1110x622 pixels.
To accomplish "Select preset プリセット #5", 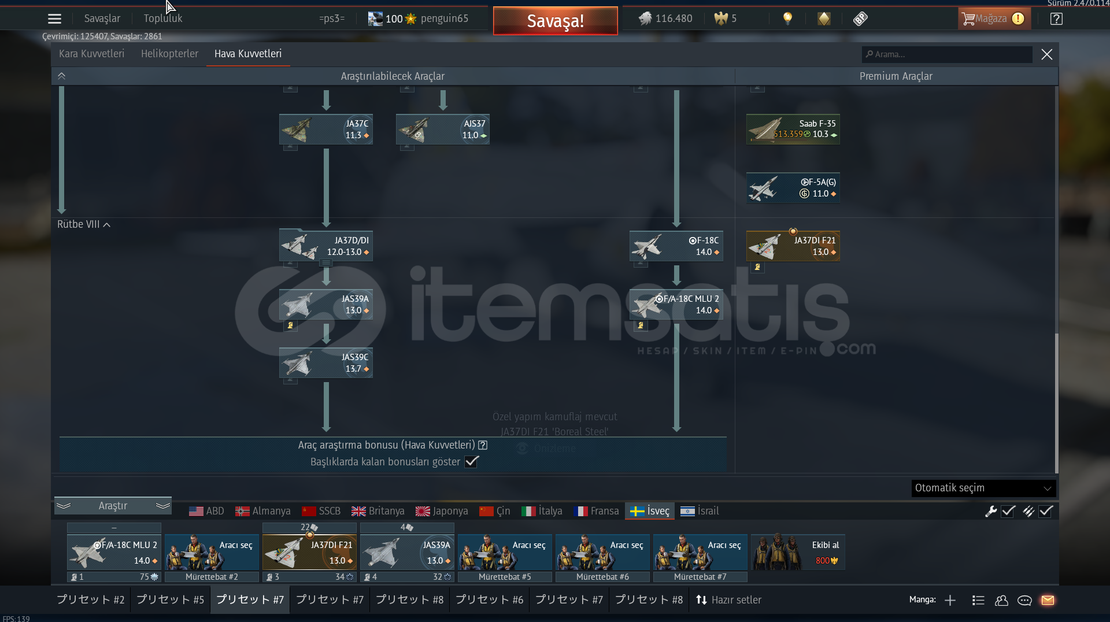I will tap(171, 600).
